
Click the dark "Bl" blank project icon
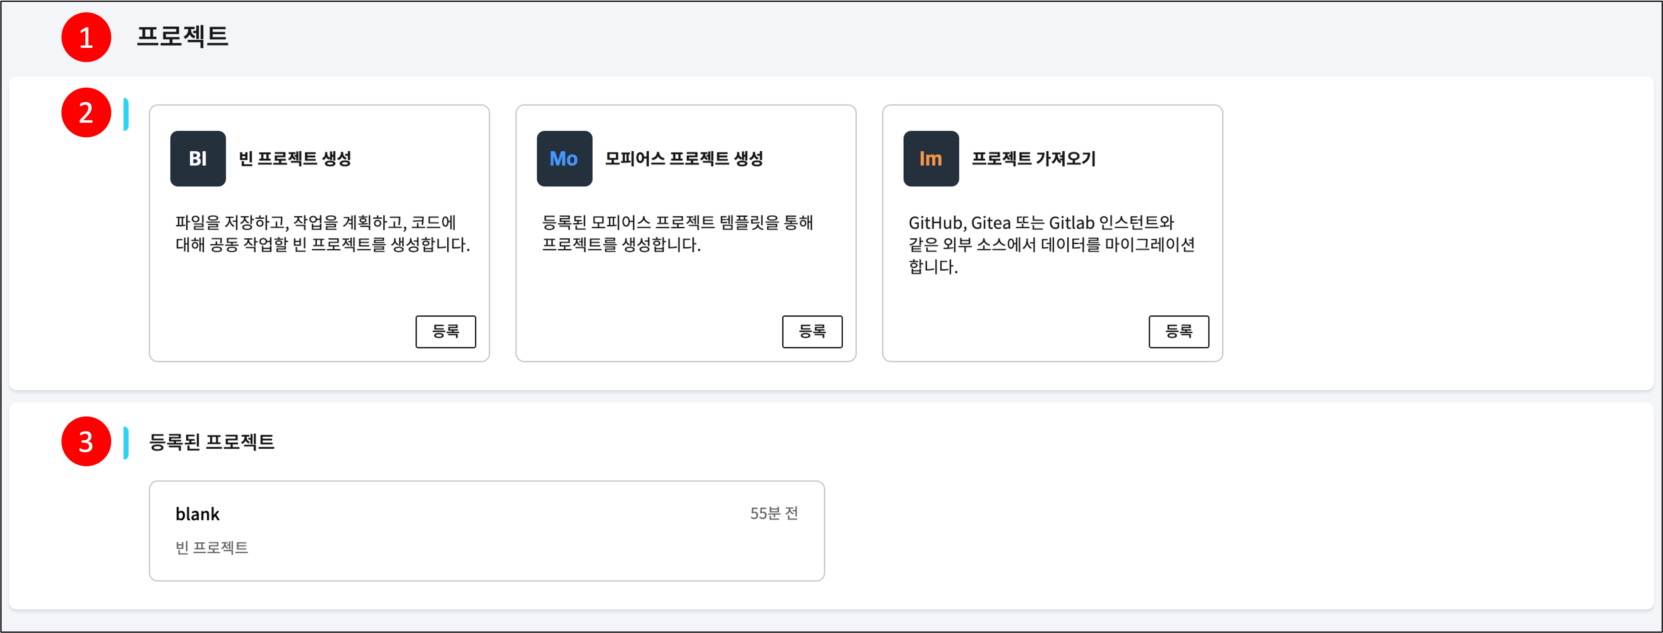tap(198, 159)
